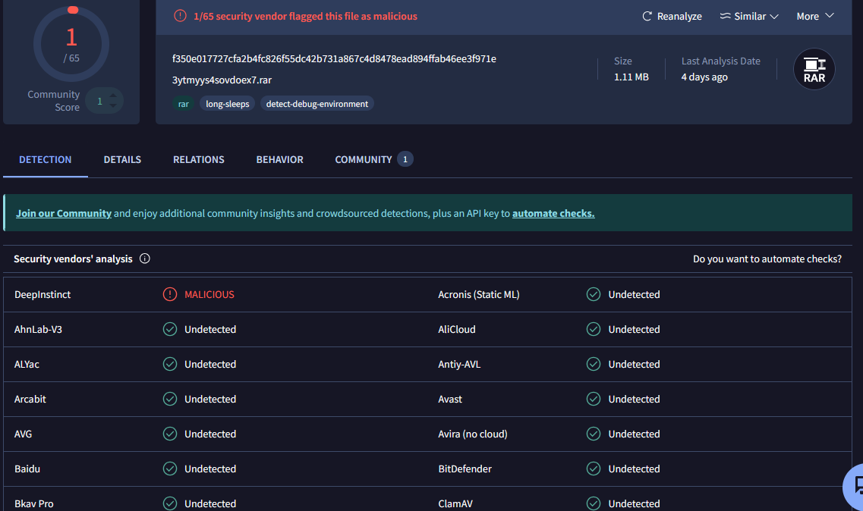
Task: Click the Undetected check icon for Avast
Action: [x=594, y=399]
